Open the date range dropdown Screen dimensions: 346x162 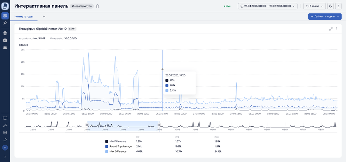268,6
